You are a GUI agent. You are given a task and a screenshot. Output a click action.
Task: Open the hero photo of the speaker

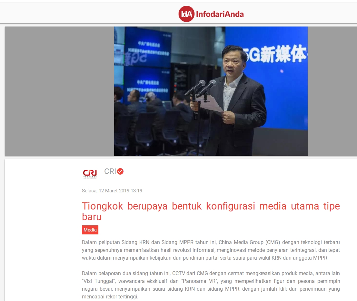[x=211, y=91]
